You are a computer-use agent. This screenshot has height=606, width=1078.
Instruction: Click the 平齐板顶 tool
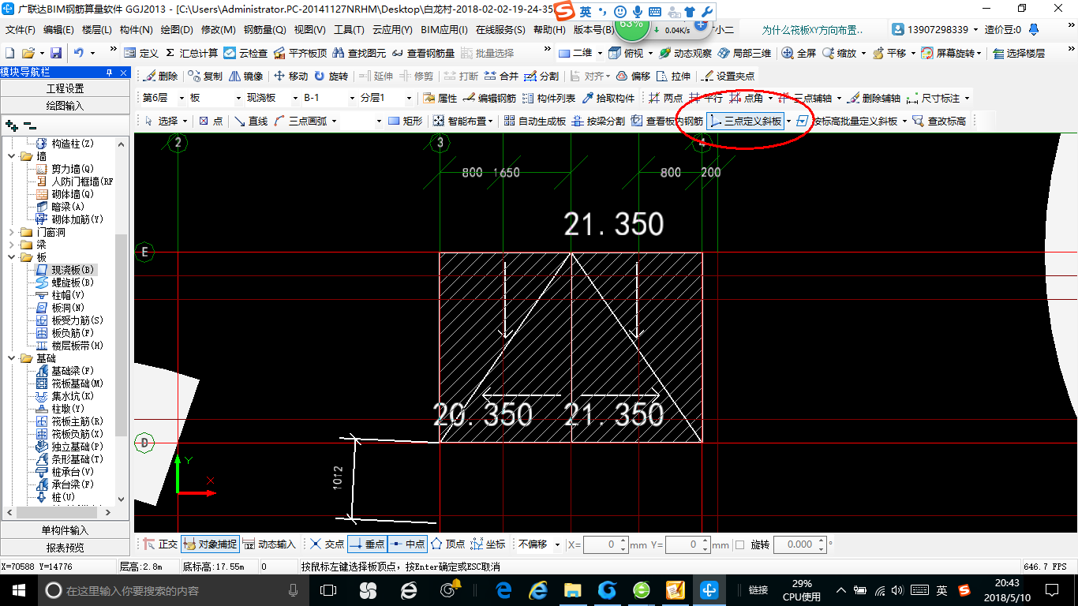tap(300, 53)
